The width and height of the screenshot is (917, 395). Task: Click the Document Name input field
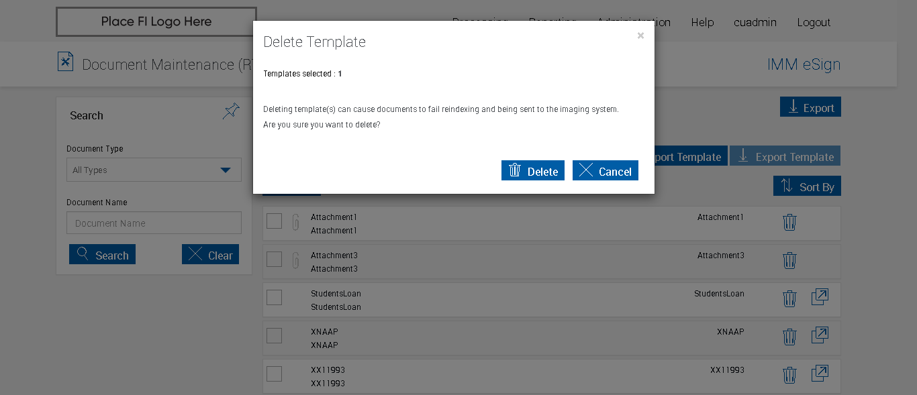pyautogui.click(x=154, y=223)
